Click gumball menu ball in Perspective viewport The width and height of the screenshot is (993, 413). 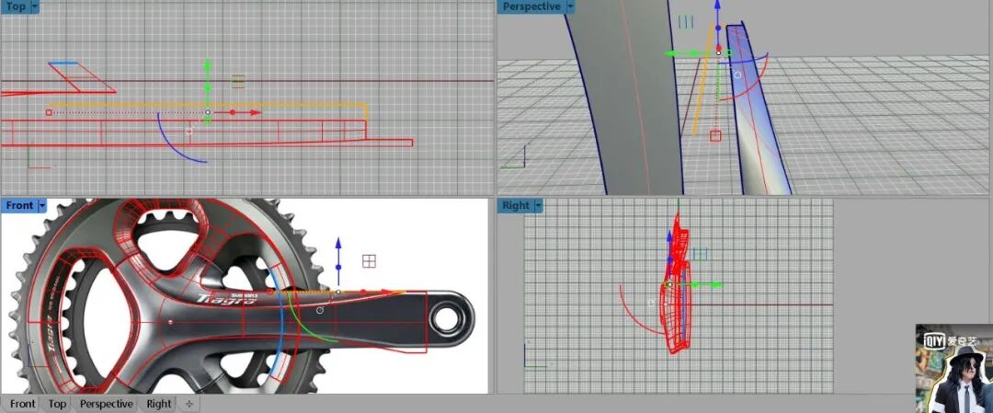[737, 75]
